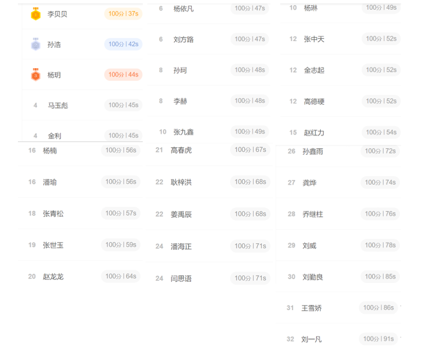Open player name 马玉彪 in the ranking
This screenshot has height=350, width=434.
(58, 106)
